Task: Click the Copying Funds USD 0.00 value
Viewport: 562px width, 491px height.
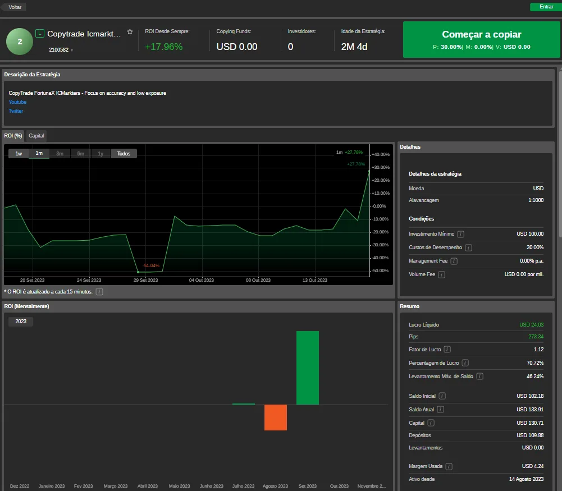Action: click(237, 47)
